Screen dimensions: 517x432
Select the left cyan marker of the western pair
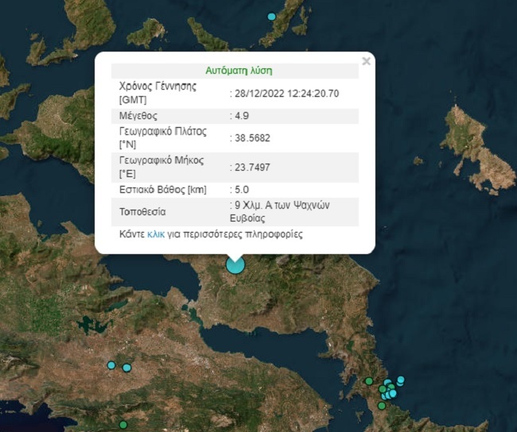[x=111, y=365]
